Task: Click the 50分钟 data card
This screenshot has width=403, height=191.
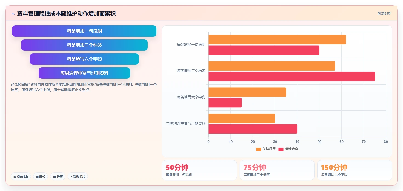Action: click(x=199, y=170)
